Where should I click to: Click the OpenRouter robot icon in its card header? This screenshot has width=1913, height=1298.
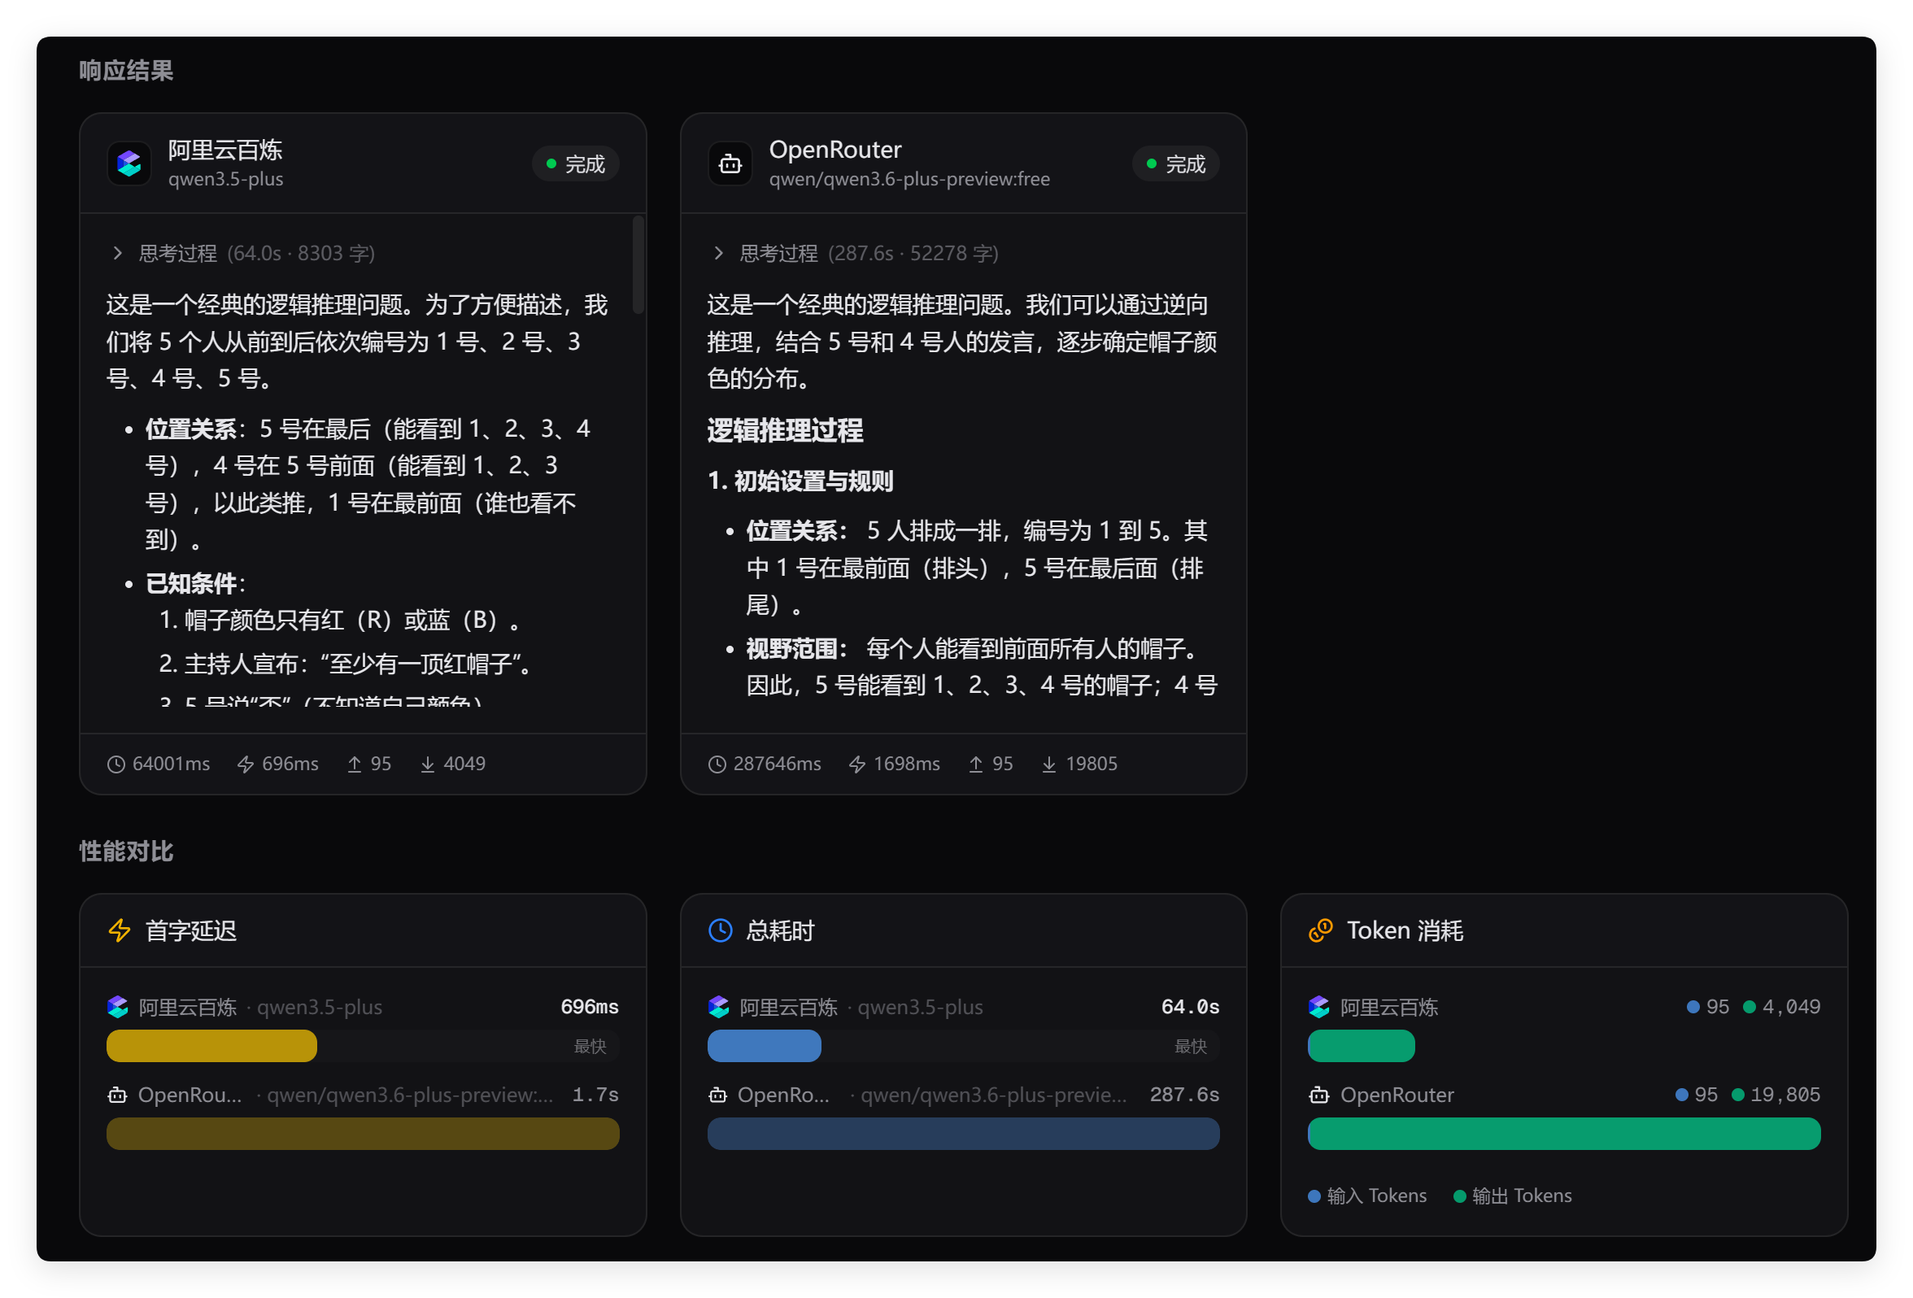pos(730,163)
